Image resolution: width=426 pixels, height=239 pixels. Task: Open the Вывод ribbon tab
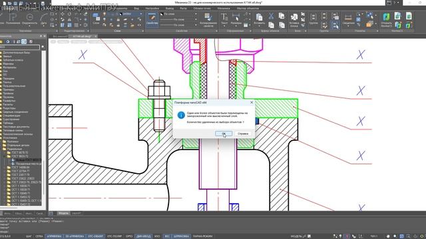(169, 9)
